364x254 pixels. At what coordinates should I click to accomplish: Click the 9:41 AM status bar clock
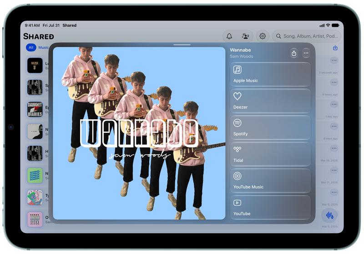pos(32,25)
